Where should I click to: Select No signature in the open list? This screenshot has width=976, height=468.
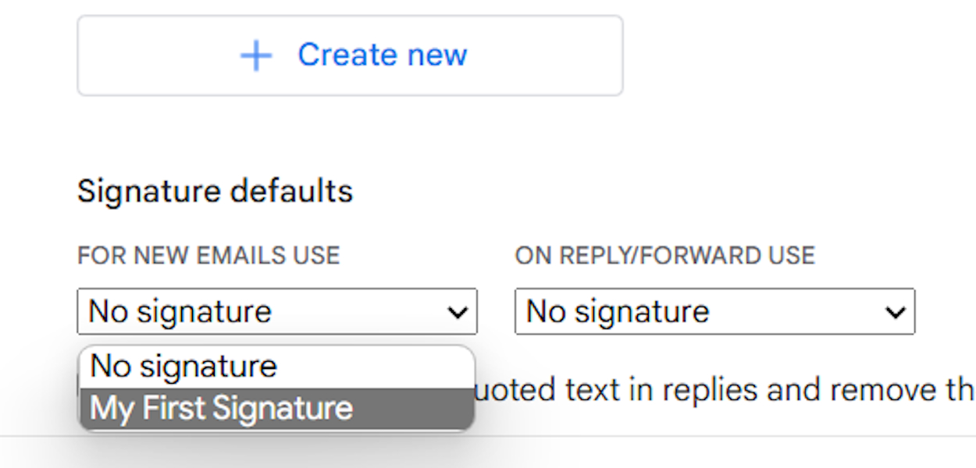coord(184,367)
